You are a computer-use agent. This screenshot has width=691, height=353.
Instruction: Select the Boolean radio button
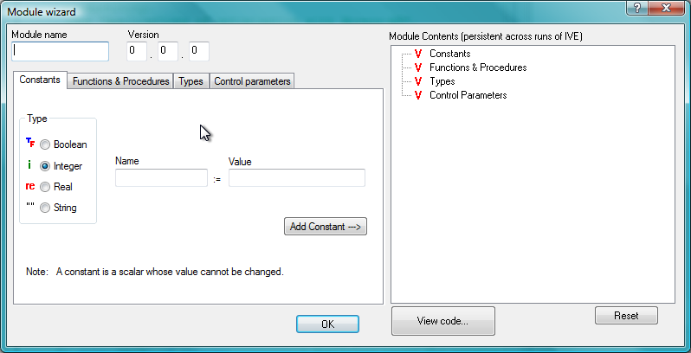44,144
